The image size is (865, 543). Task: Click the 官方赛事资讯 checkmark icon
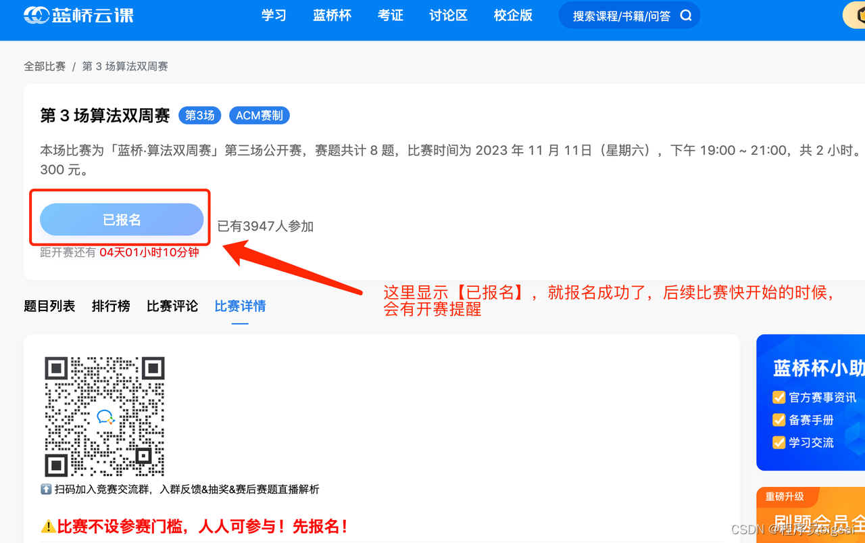tap(778, 397)
